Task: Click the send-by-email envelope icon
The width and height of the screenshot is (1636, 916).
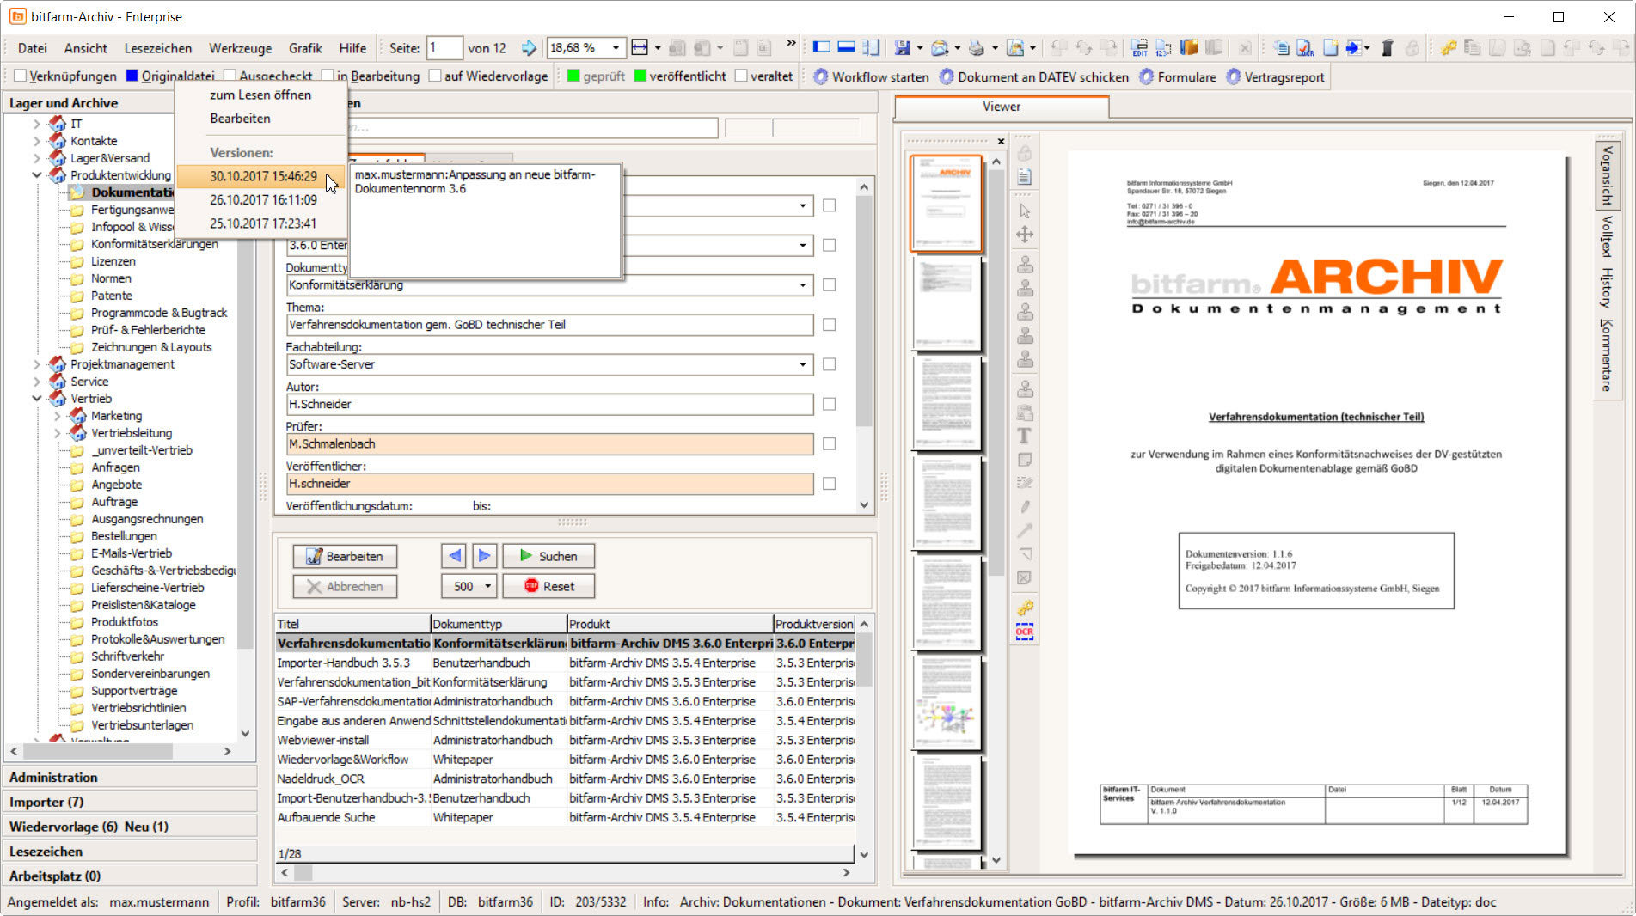Action: click(940, 48)
